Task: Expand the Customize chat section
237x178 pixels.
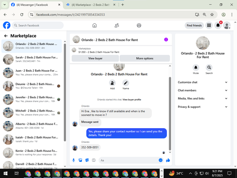Action: pyautogui.click(x=202, y=82)
